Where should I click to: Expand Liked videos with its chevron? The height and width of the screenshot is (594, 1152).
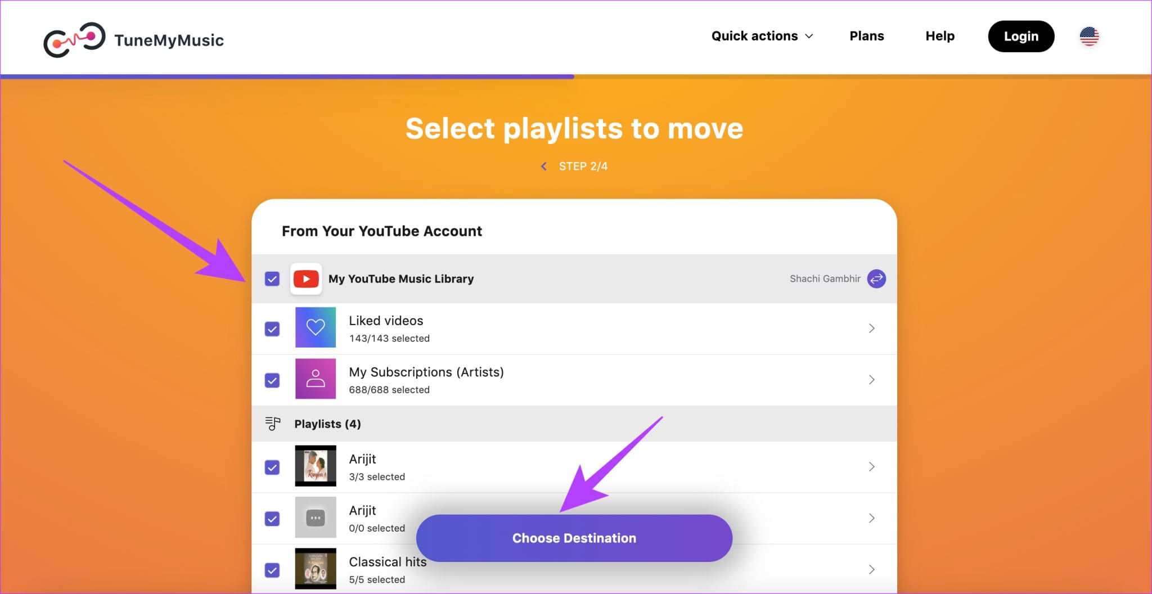tap(871, 328)
